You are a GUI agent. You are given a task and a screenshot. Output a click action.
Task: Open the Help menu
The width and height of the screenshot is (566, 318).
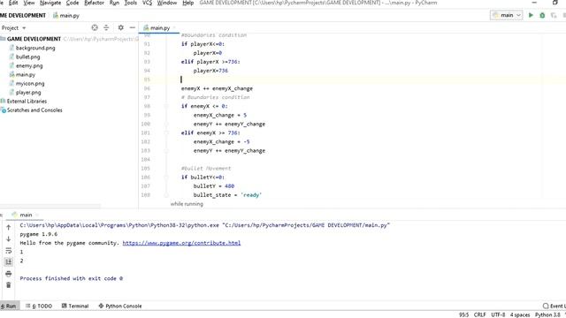click(x=187, y=3)
